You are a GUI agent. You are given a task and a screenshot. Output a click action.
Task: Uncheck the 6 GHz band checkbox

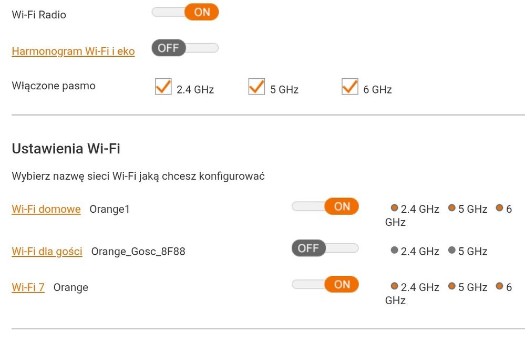click(x=349, y=86)
